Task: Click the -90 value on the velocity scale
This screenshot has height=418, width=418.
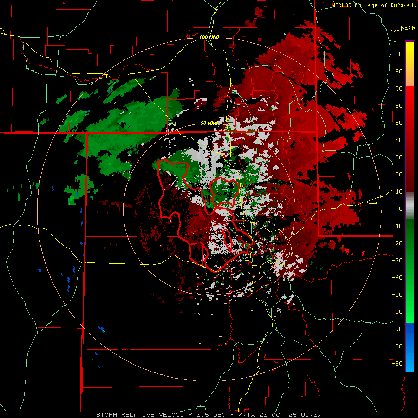Action: (x=397, y=363)
